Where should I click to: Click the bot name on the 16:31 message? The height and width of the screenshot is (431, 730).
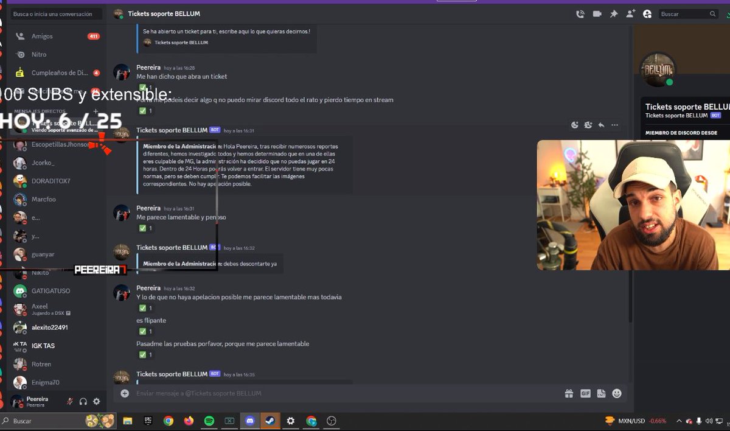tap(172, 130)
